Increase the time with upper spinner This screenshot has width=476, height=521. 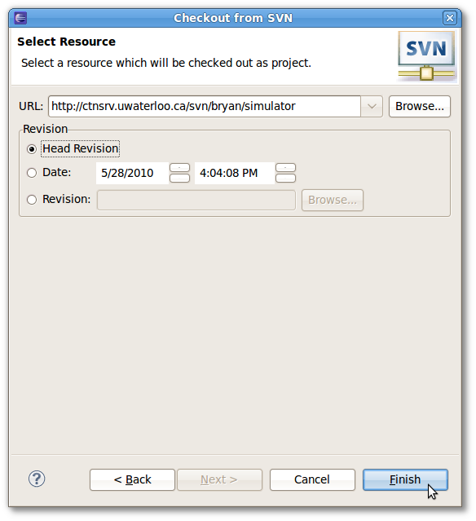[285, 168]
